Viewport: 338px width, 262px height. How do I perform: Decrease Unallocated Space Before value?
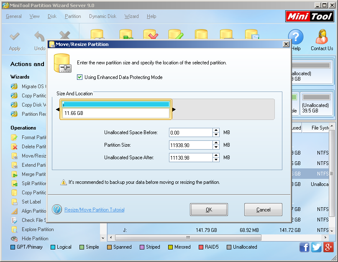click(216, 135)
